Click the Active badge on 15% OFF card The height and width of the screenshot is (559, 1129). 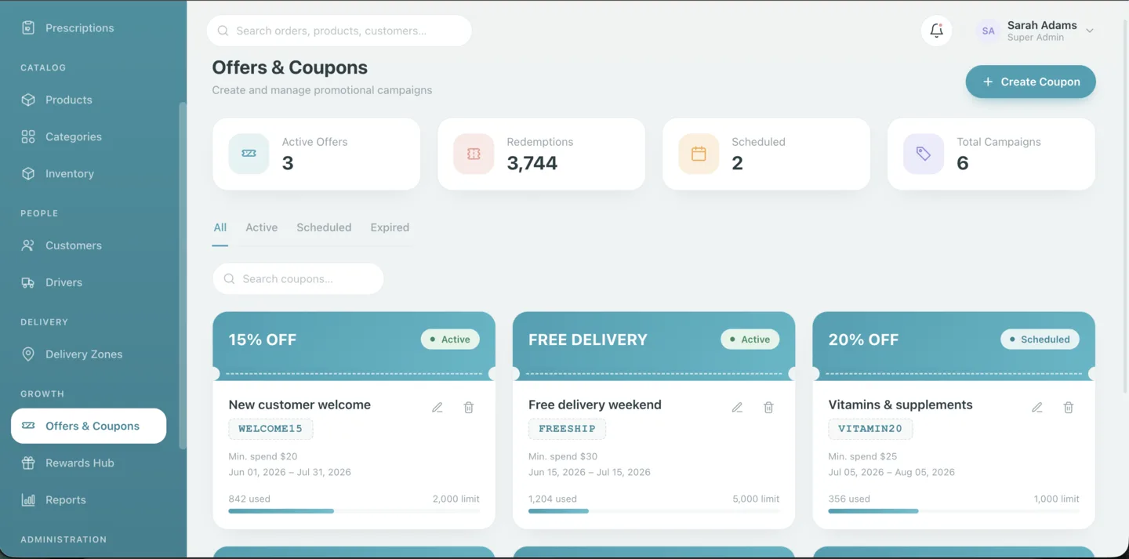(x=450, y=339)
